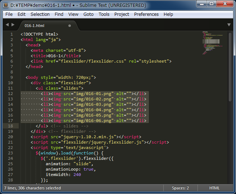Click the Spaces: 2 indentation setting

pos(180,188)
